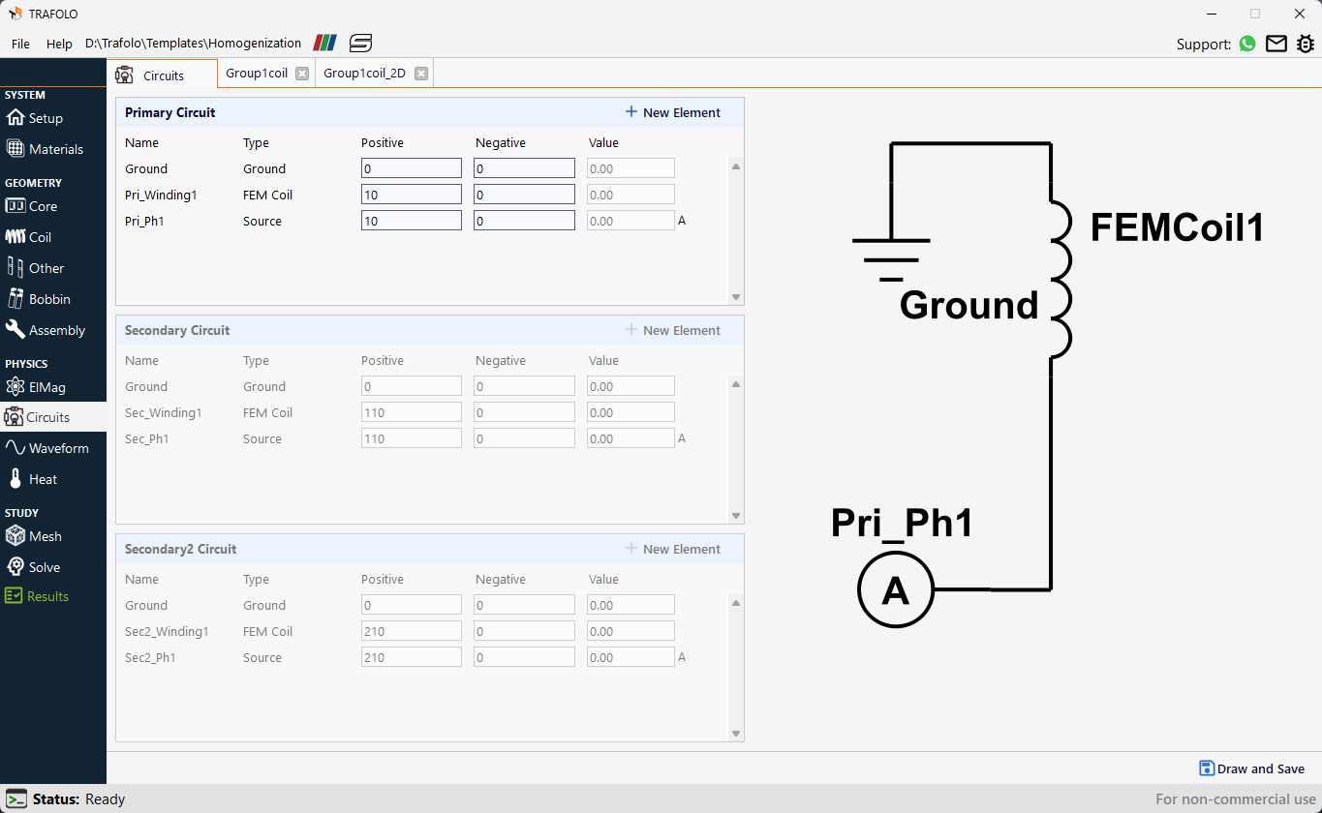Viewport: 1322px width, 813px height.
Task: Click the Pri_Winding1 name in Primary Circuit
Action: tap(161, 195)
